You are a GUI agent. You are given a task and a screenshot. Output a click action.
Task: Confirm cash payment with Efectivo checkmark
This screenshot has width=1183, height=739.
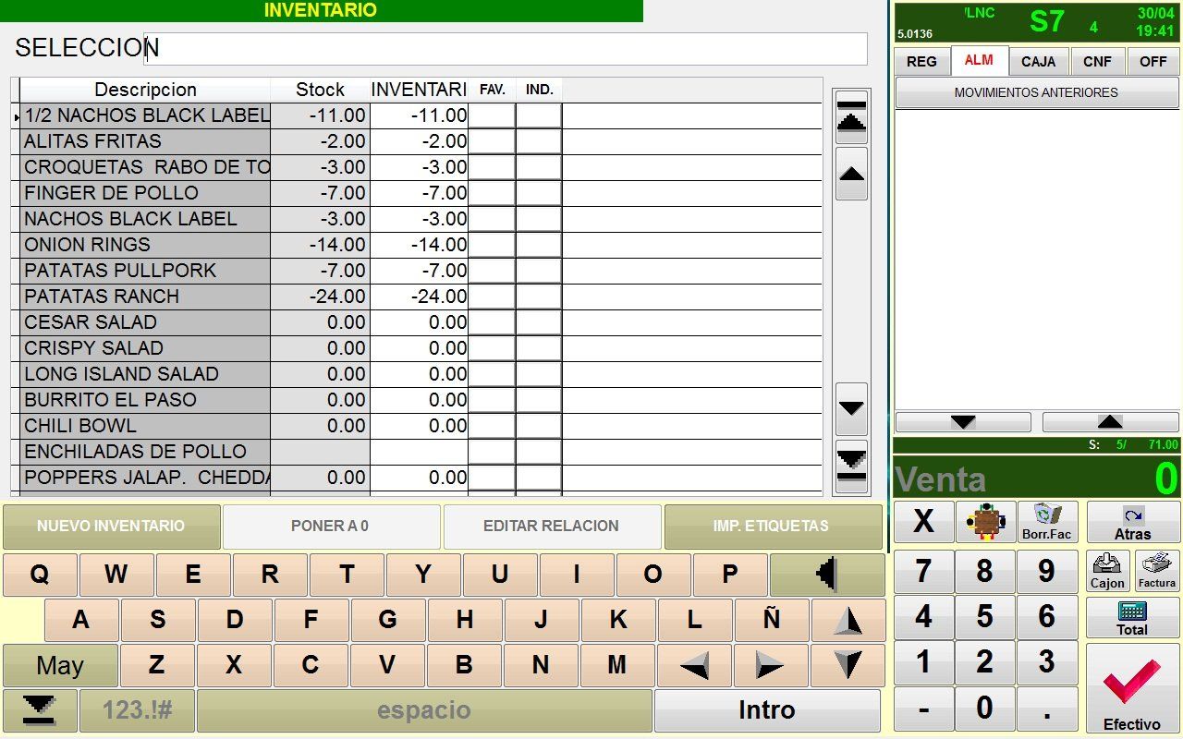pyautogui.click(x=1133, y=688)
